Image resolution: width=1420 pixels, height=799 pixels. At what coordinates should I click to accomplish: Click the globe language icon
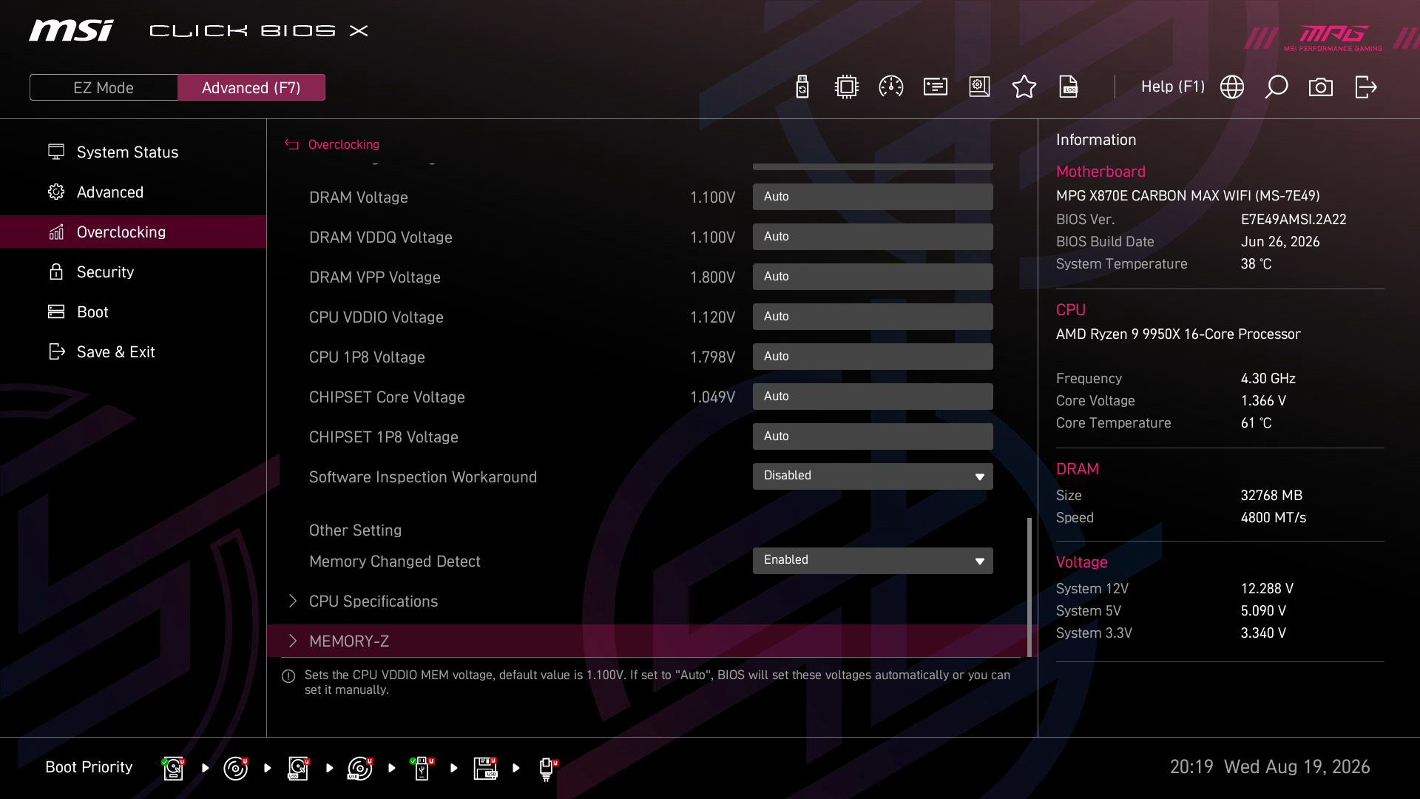(x=1232, y=87)
